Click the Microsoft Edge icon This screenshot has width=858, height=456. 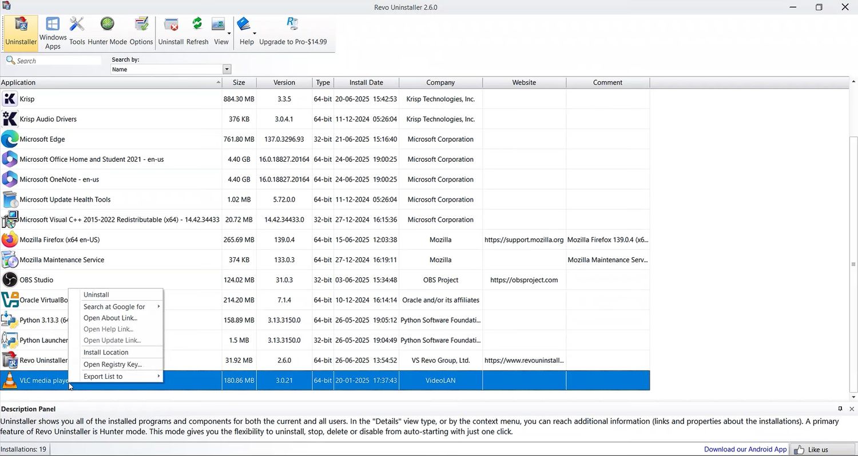coord(10,139)
